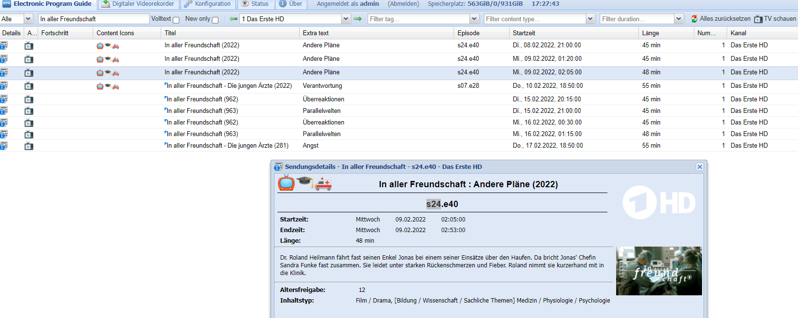Image resolution: width=798 pixels, height=318 pixels.
Task: Expand the Filter duration dropdown arrow
Action: [679, 19]
